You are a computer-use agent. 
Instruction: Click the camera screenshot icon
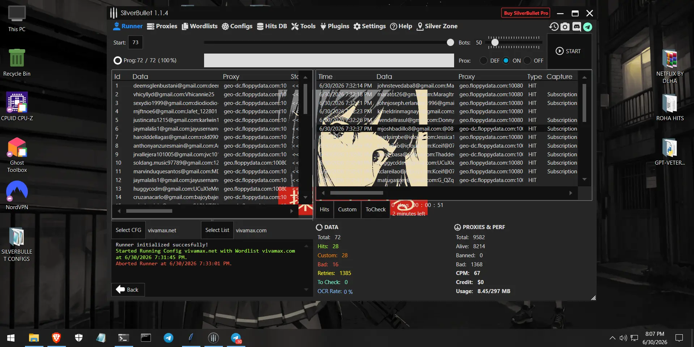tap(565, 27)
